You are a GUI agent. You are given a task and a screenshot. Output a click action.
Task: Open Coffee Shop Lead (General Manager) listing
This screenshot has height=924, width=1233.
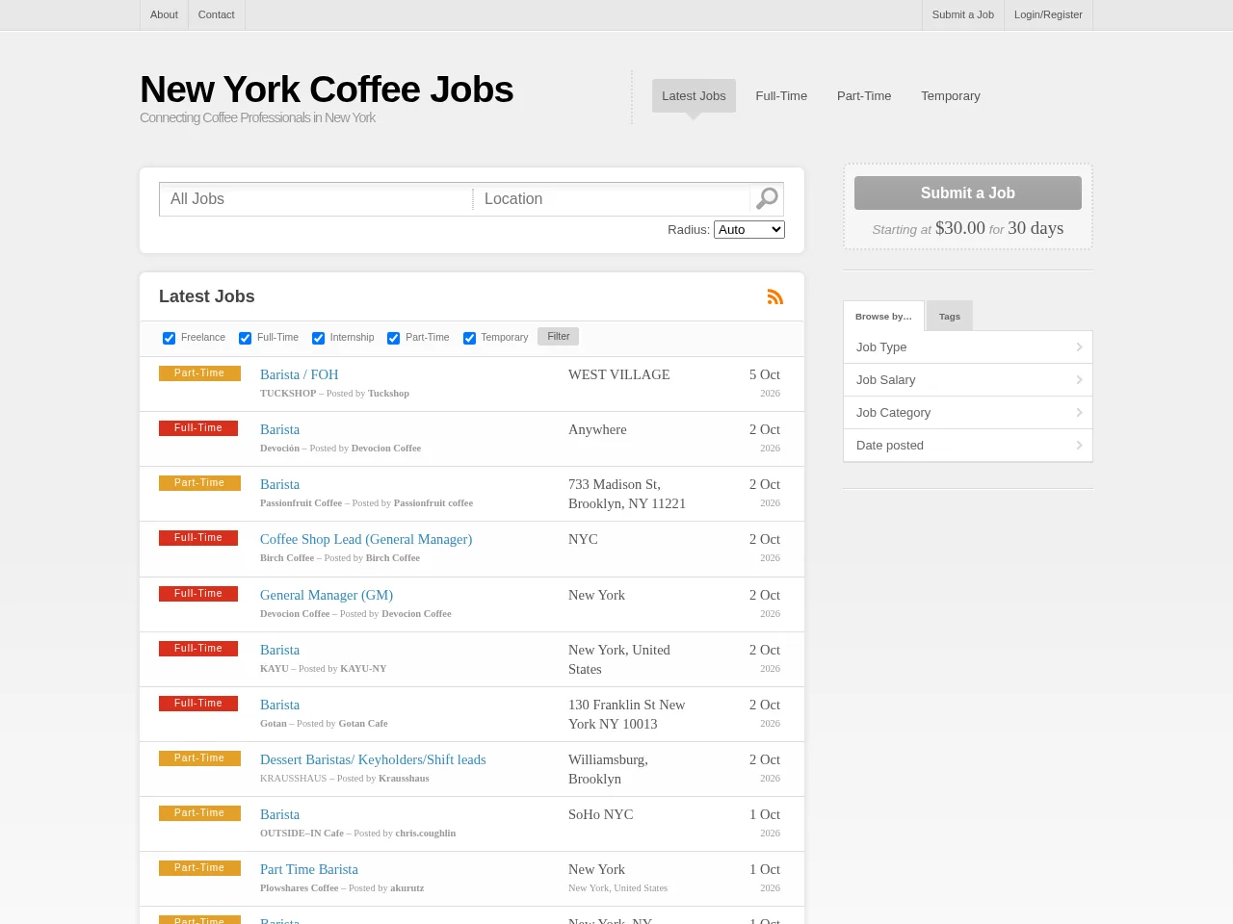[x=366, y=539]
